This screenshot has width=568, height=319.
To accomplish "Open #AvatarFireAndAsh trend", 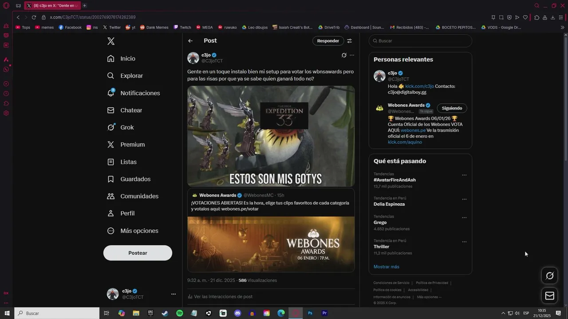I will point(394,180).
